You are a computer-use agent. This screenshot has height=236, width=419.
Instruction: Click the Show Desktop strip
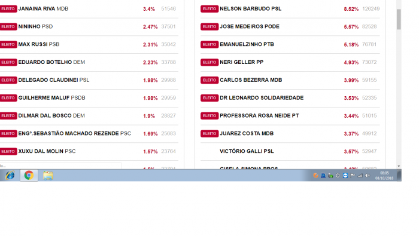coord(399,176)
